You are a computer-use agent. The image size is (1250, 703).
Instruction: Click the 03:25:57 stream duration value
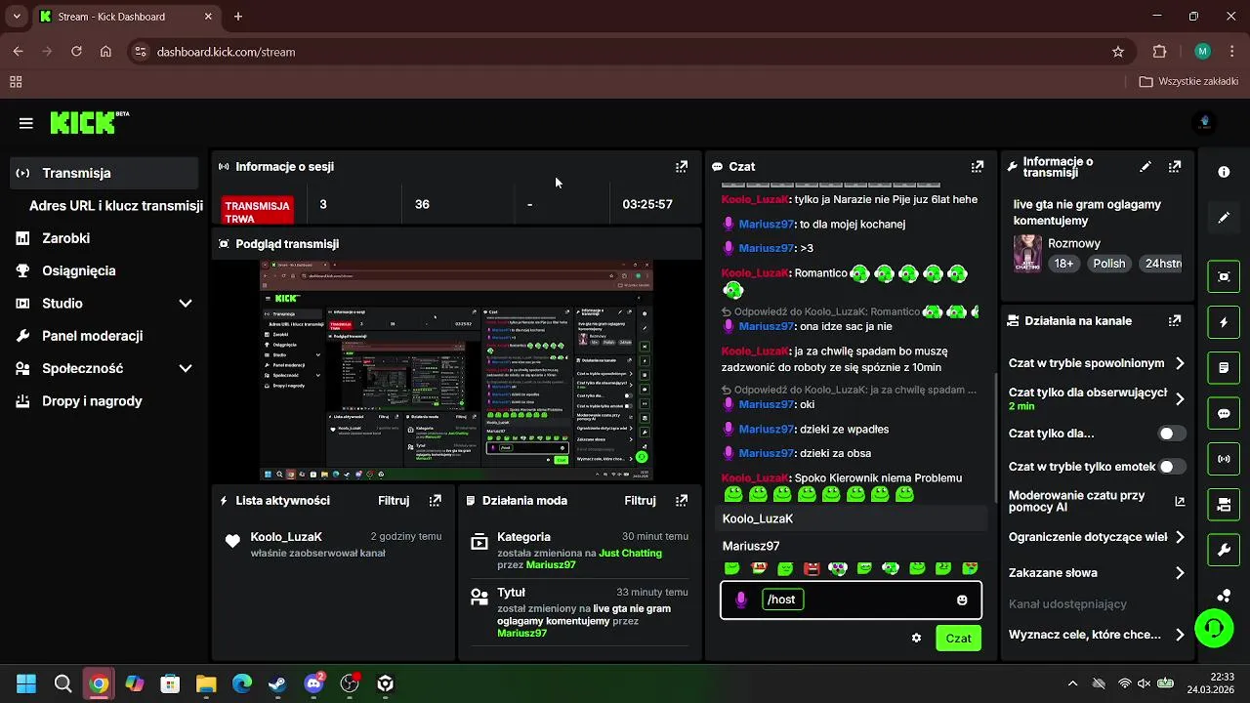[647, 205]
